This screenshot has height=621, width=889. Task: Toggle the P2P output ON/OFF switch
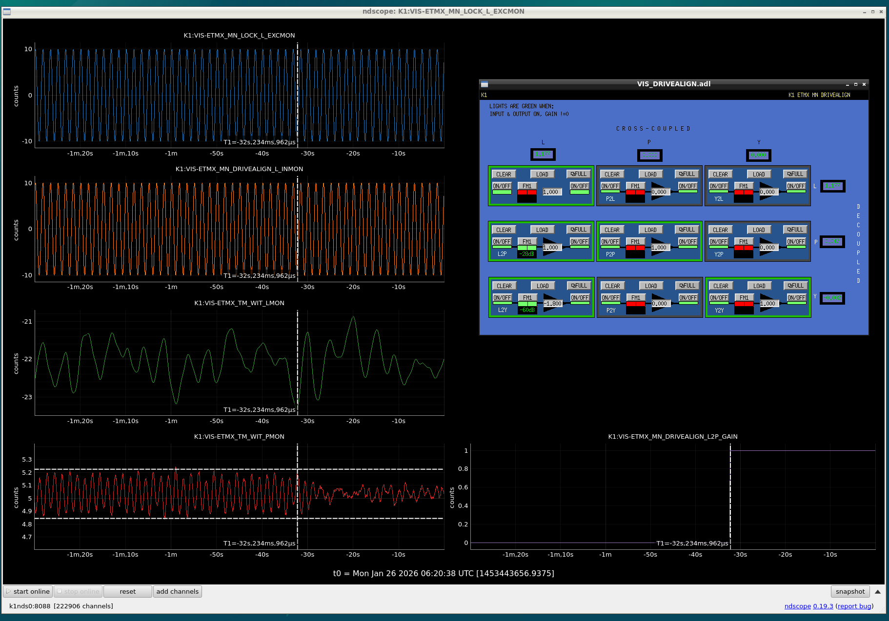pyautogui.click(x=687, y=242)
